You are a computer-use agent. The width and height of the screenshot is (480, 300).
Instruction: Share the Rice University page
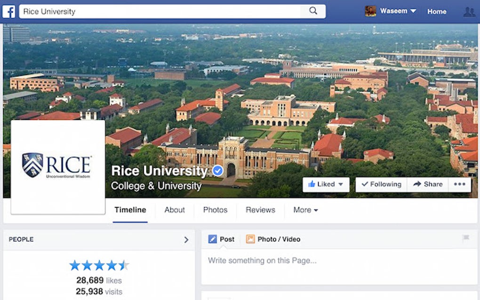click(427, 184)
